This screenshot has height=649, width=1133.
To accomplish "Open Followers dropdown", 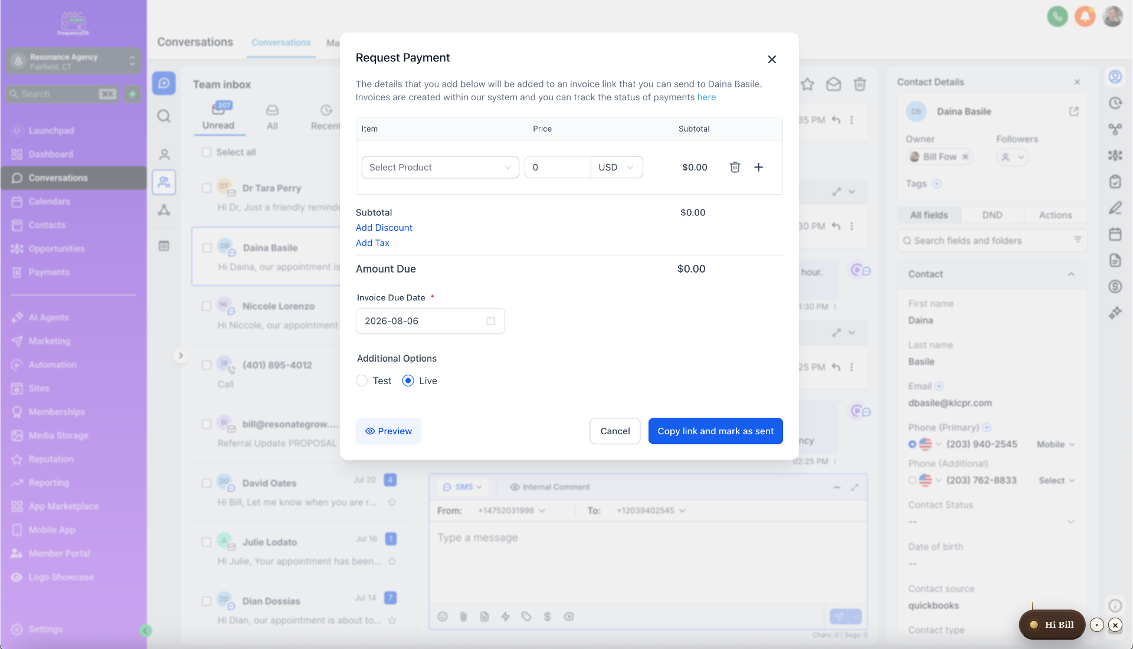I will click(1013, 157).
